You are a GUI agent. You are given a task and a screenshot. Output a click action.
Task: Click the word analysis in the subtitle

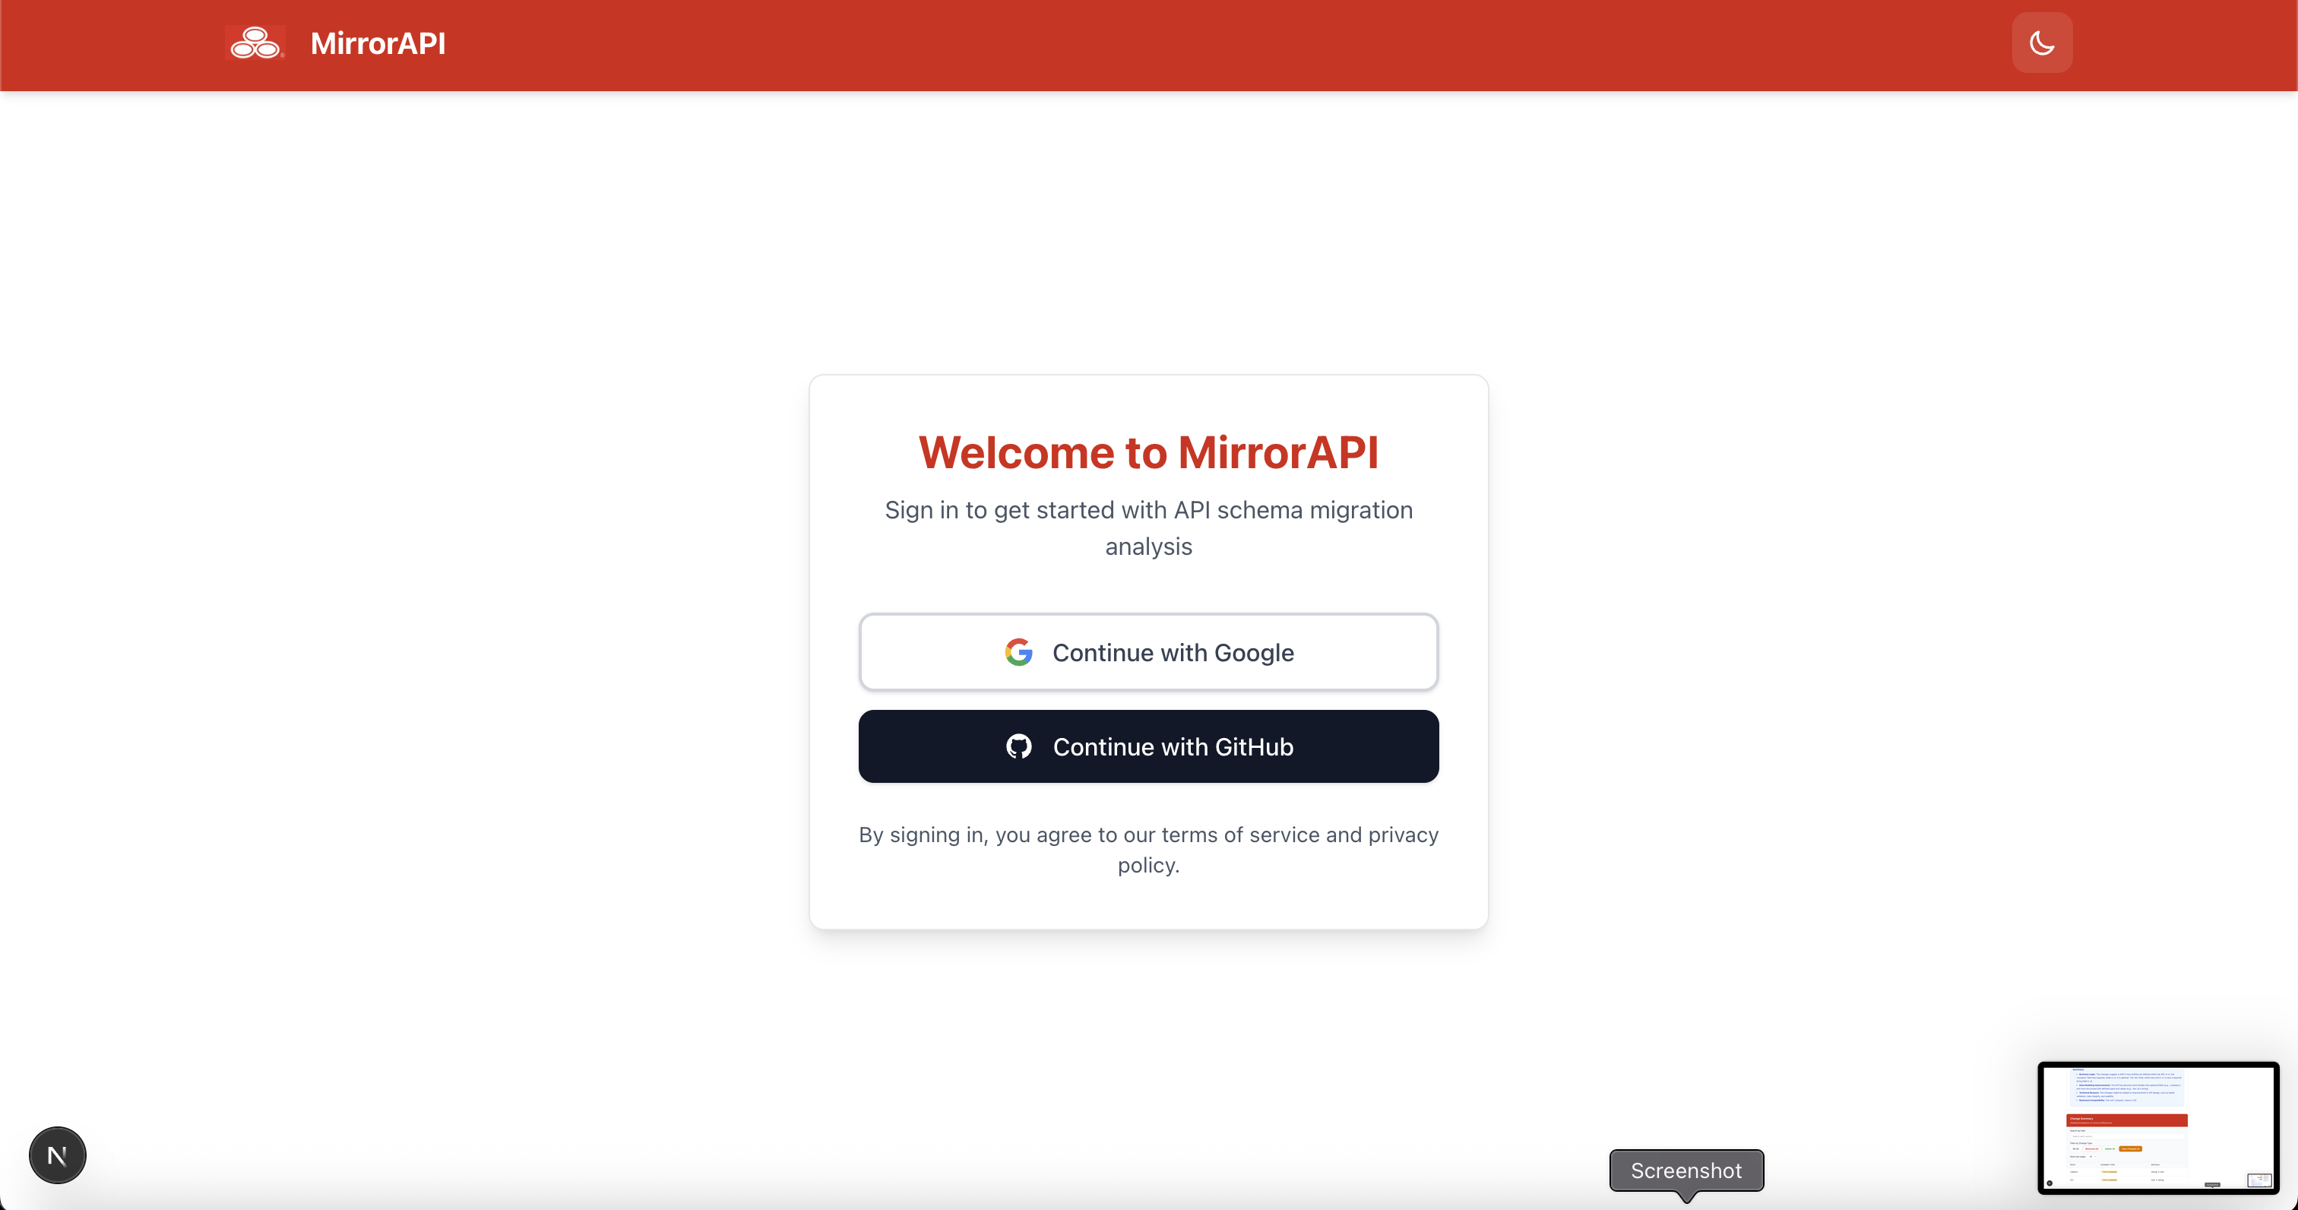click(1148, 547)
